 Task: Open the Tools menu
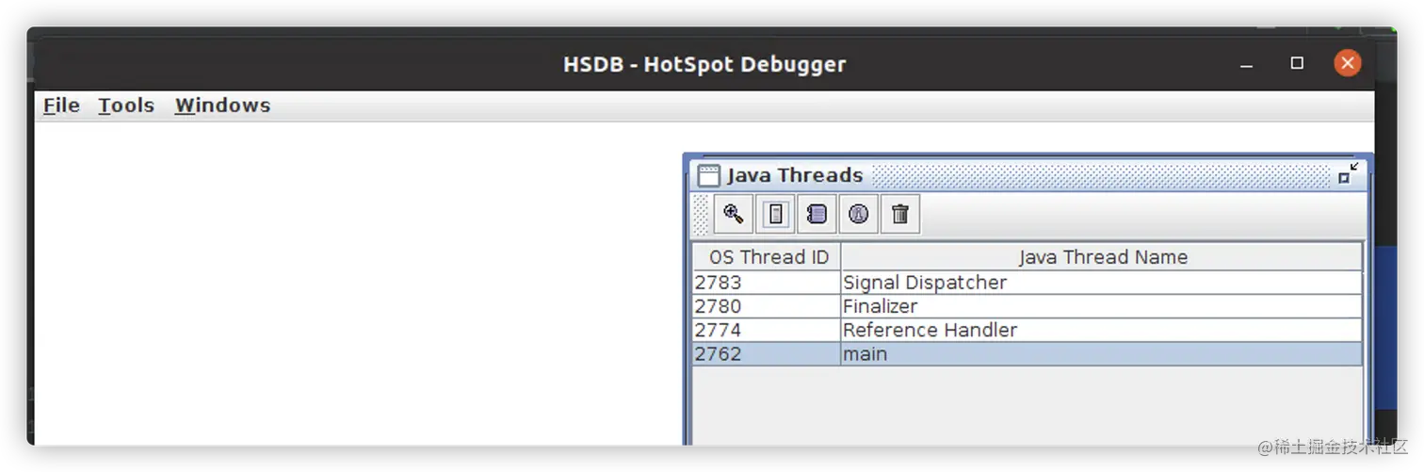[x=126, y=106]
